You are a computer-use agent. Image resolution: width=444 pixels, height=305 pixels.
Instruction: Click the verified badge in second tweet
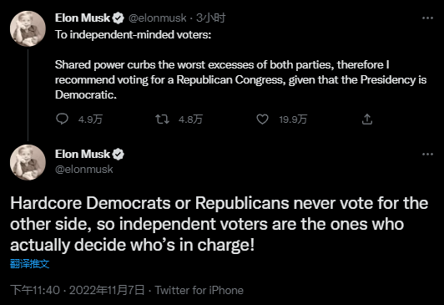click(x=118, y=155)
